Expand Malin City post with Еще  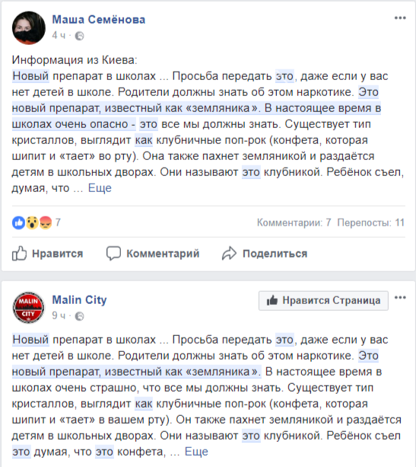pos(196,452)
